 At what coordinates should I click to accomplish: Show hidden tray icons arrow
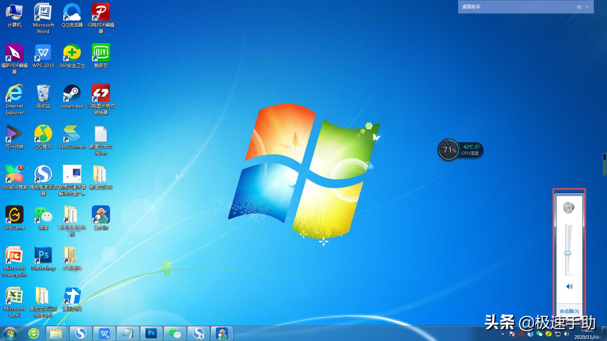point(503,334)
